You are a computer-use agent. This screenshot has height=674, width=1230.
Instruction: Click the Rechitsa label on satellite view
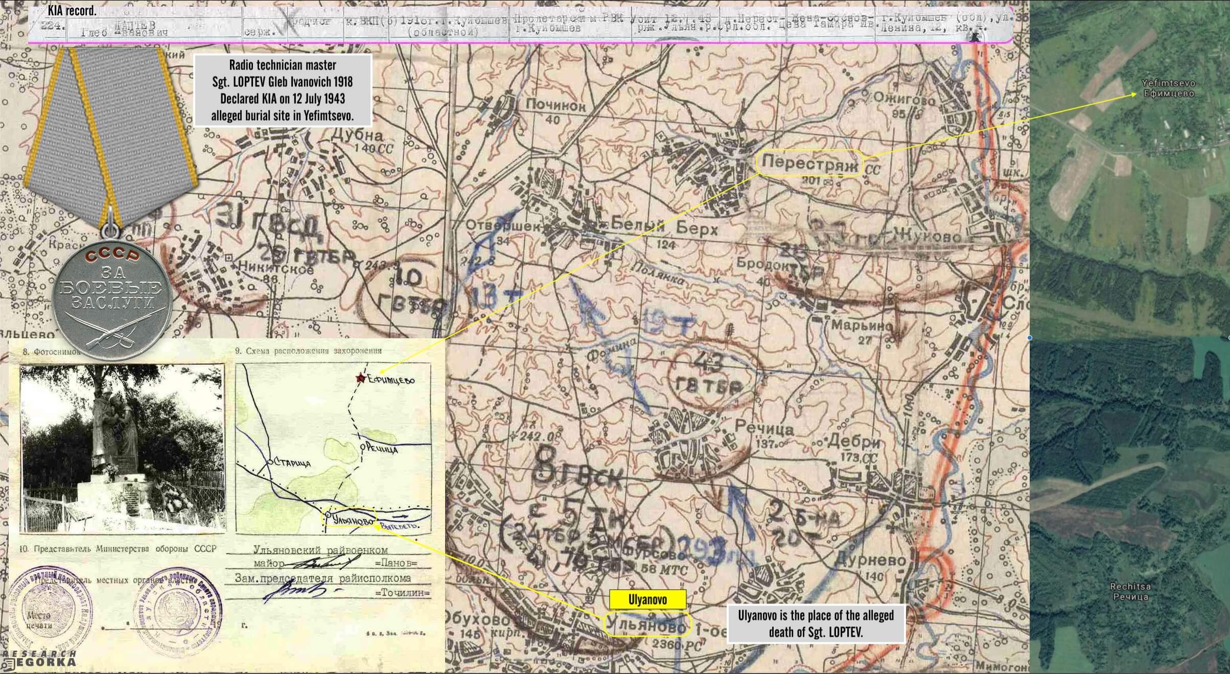point(1130,591)
